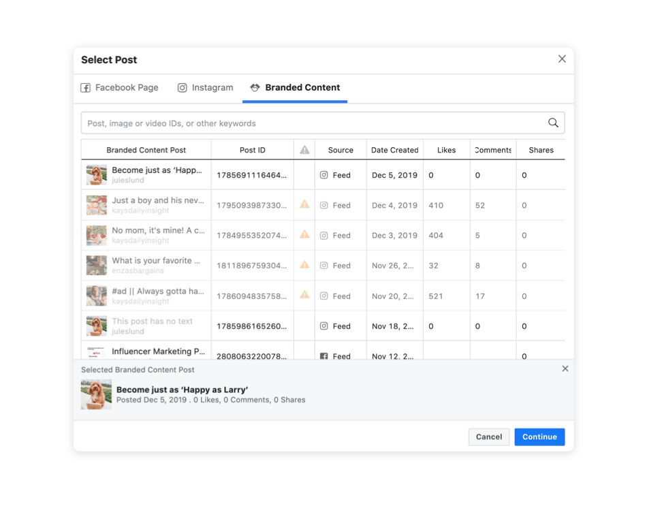647x506 pixels.
Task: Click warning triangle on enzasbargains post row
Action: tap(304, 265)
